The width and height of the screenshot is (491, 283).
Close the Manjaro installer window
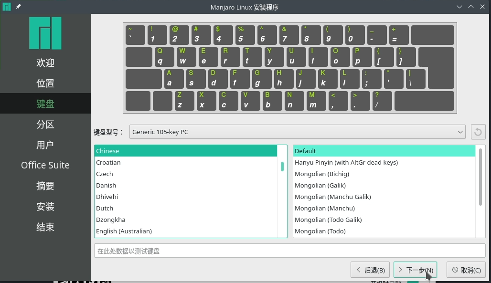pos(482,7)
